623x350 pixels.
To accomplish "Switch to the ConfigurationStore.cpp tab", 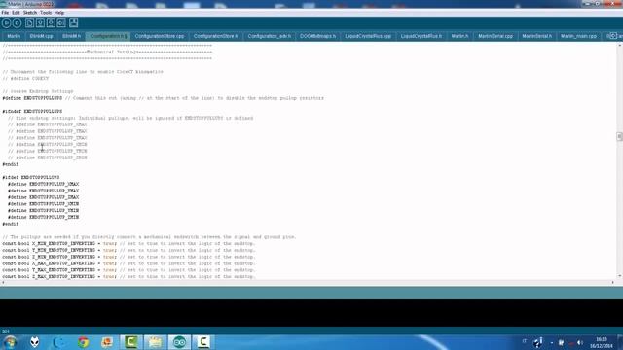I will click(x=160, y=36).
